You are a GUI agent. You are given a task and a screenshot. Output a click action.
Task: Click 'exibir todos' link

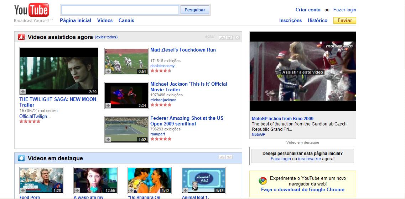[x=106, y=37]
